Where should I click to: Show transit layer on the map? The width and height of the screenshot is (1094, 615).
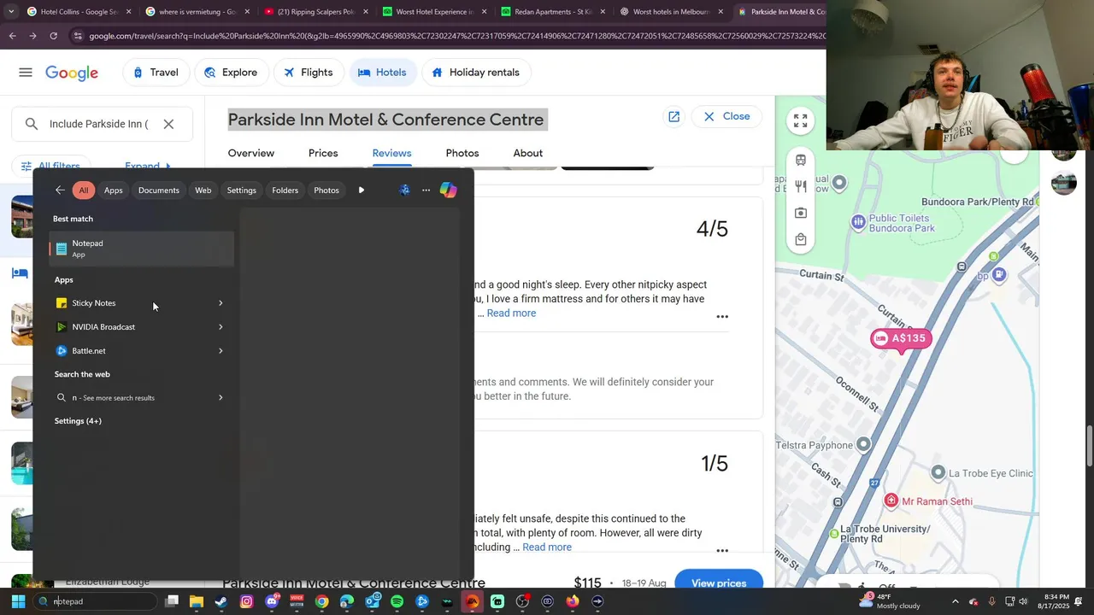(801, 160)
